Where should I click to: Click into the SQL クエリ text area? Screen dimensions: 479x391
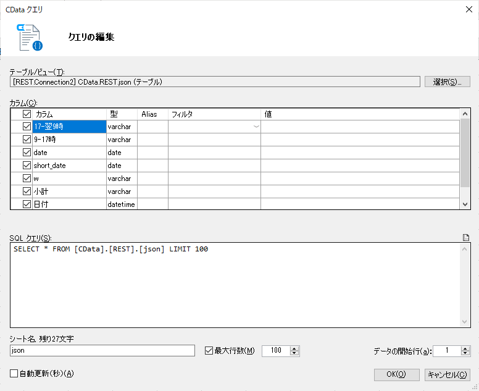pyautogui.click(x=235, y=285)
